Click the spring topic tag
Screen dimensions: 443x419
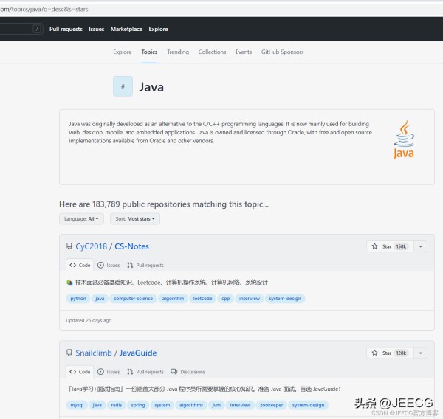[x=138, y=405]
